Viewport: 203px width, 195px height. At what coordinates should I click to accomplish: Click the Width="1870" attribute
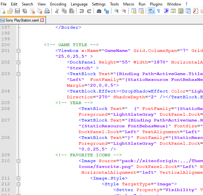click(x=151, y=62)
